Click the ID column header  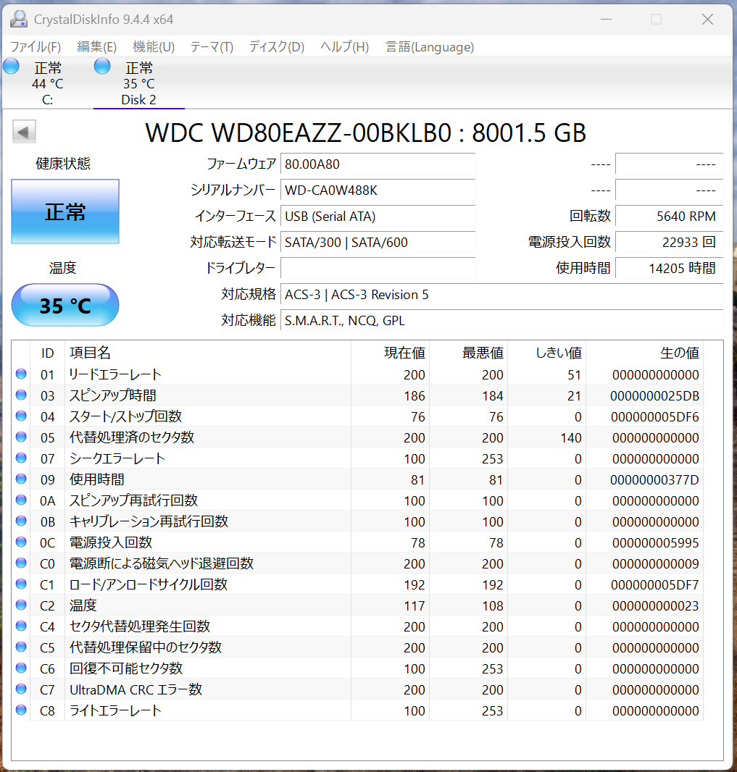tap(47, 353)
